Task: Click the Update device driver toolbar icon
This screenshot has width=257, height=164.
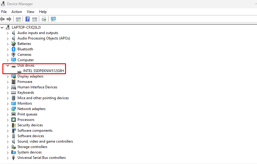Action: (x=44, y=19)
